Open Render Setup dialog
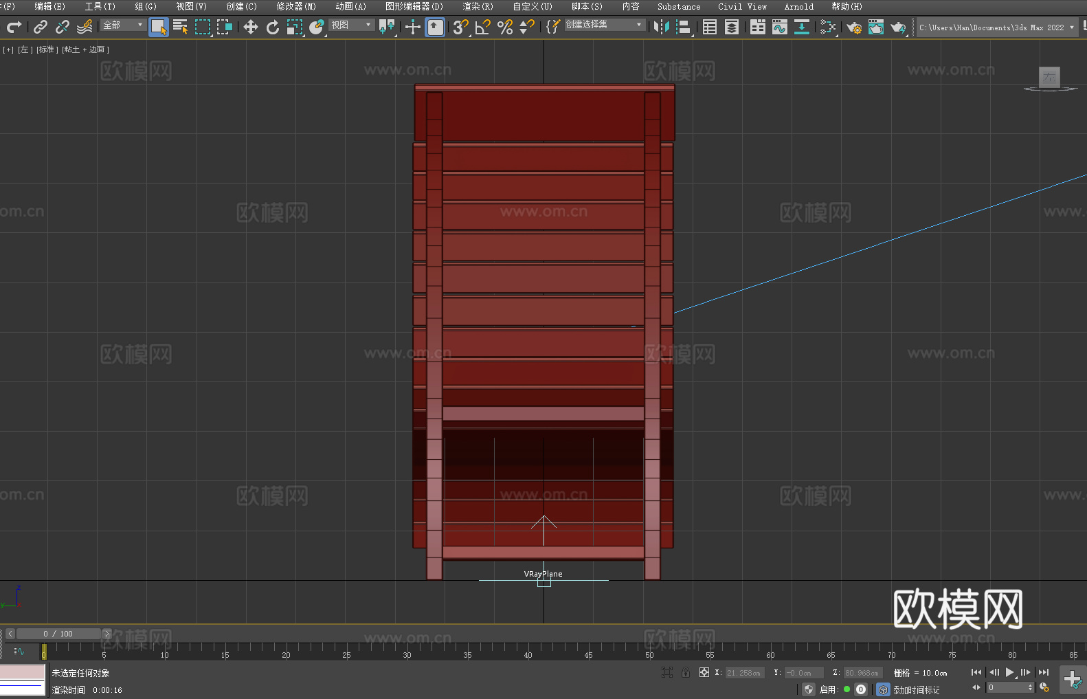This screenshot has width=1087, height=699. coord(854,27)
